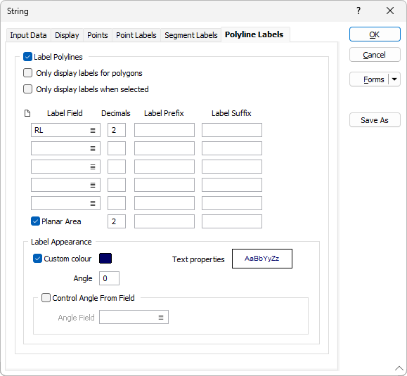Click the new-form page icon beside Label Field

tap(27, 113)
